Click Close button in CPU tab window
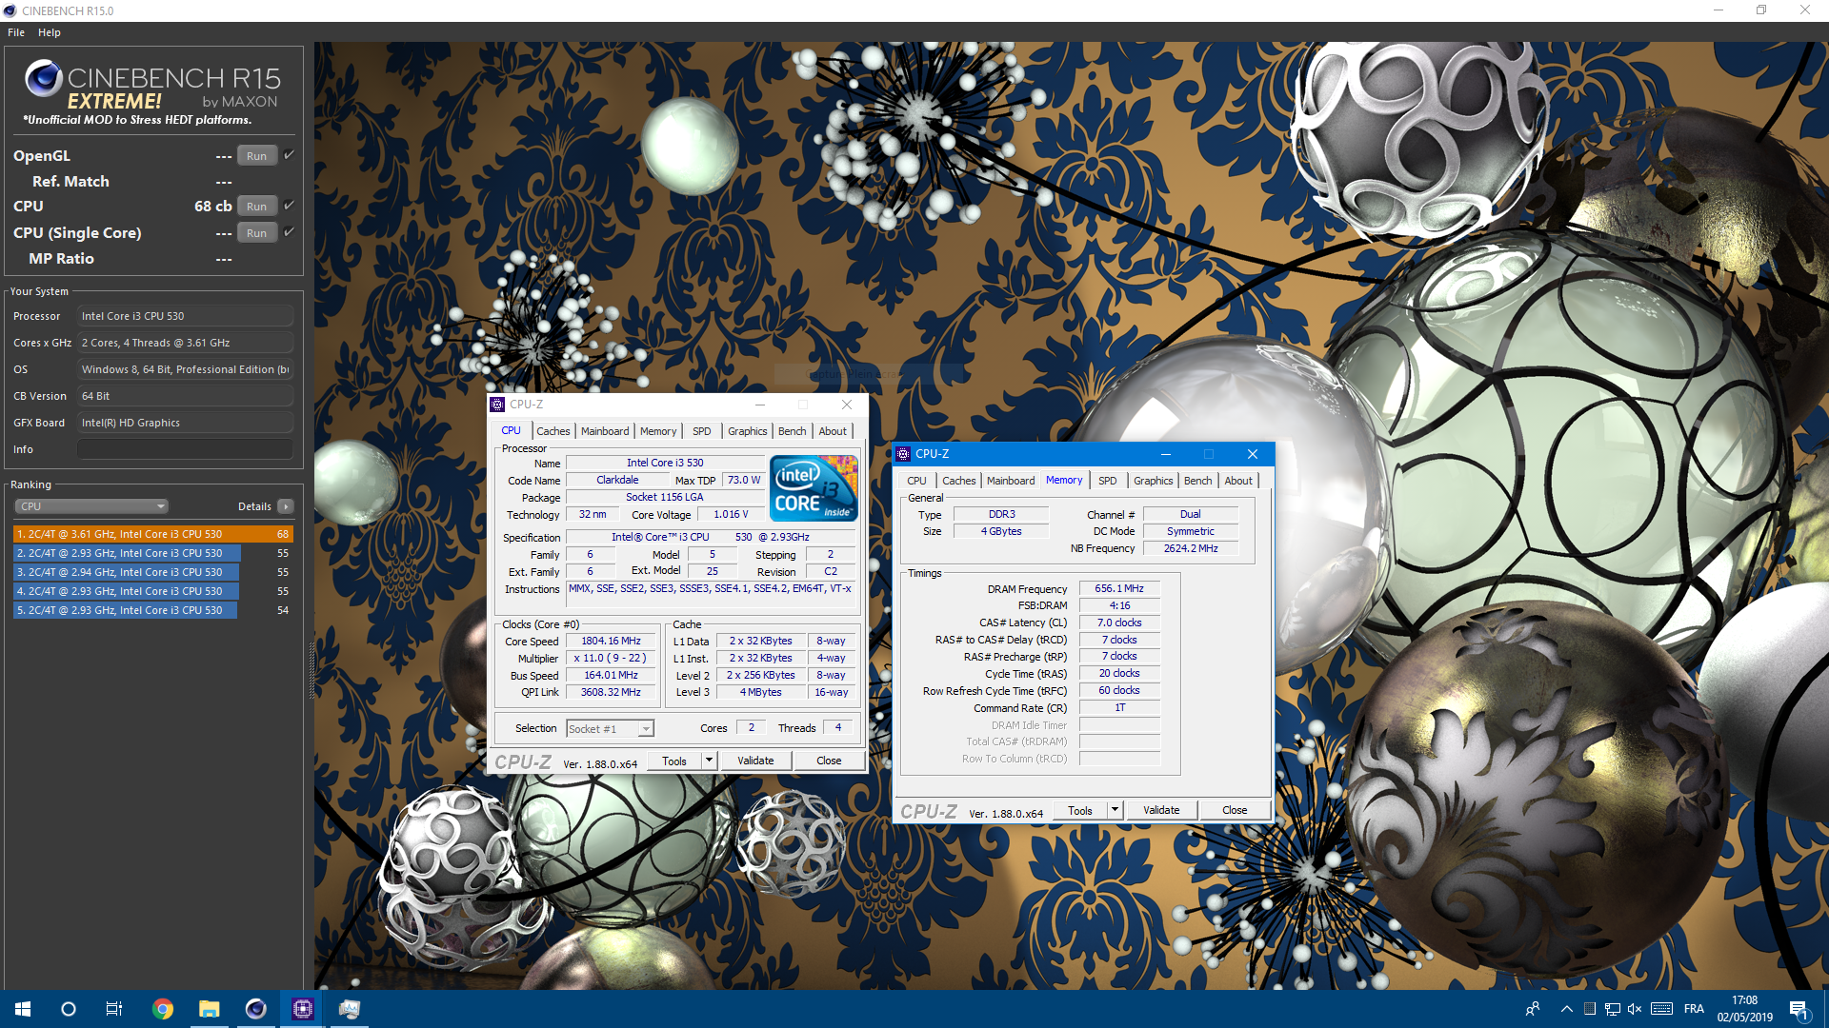Screen dimensions: 1829x1028 [x=829, y=761]
